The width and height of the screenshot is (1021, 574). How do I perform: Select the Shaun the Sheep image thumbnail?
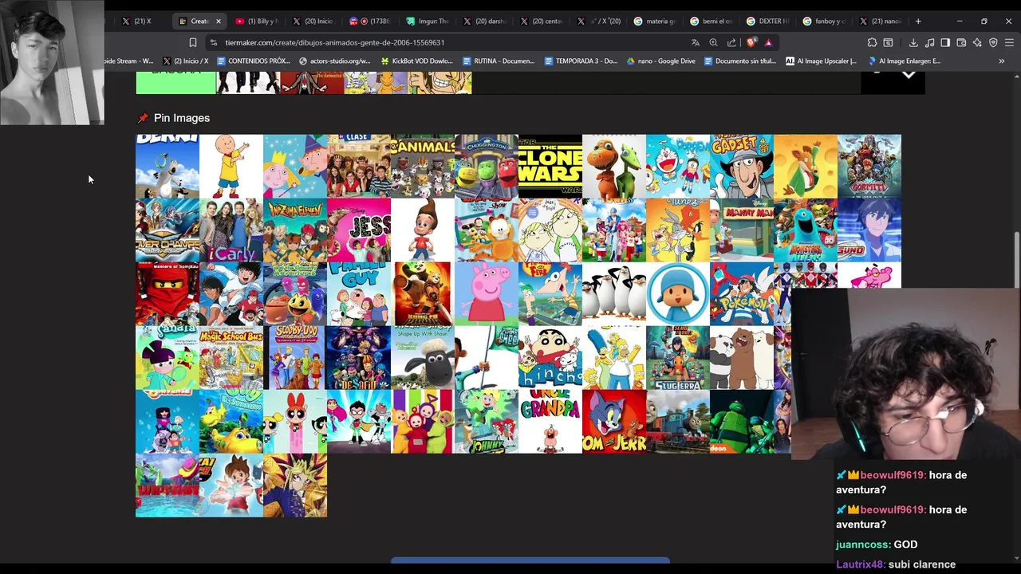pos(423,357)
